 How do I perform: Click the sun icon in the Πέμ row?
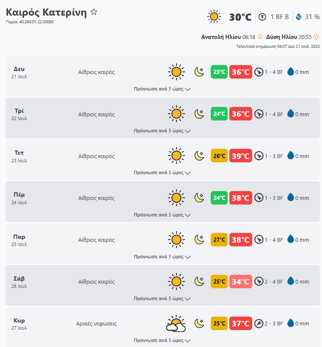[176, 198]
